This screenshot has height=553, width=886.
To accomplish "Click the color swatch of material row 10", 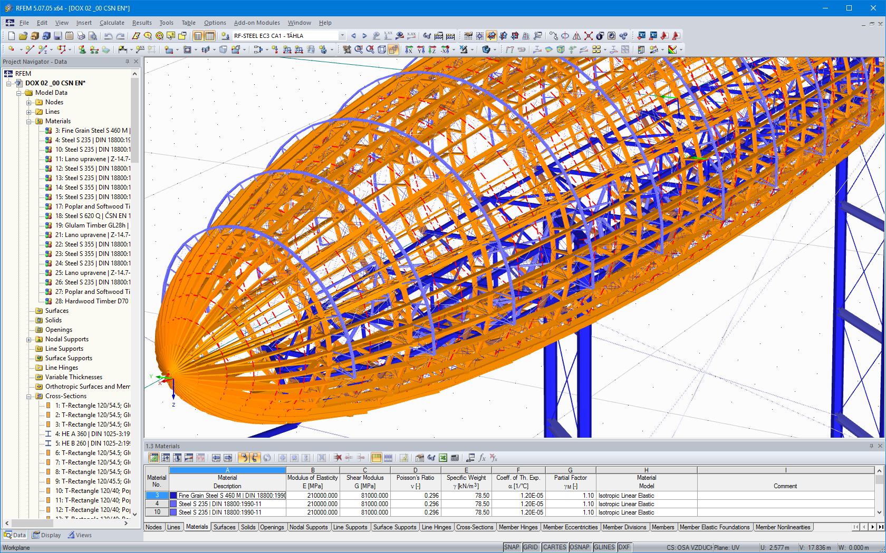I will coord(174,512).
